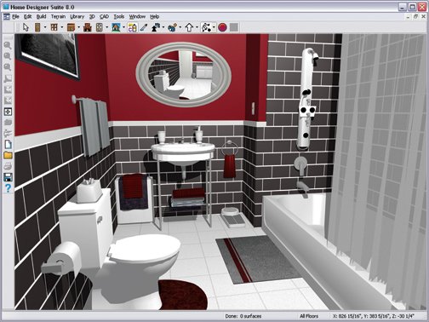Select the shower panel fixture on tile wall
The width and height of the screenshot is (429, 322).
pyautogui.click(x=306, y=100)
